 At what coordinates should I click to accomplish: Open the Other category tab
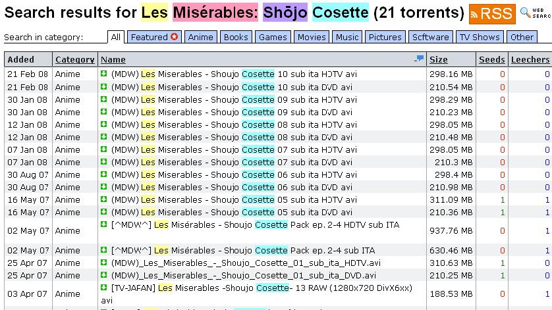[522, 37]
